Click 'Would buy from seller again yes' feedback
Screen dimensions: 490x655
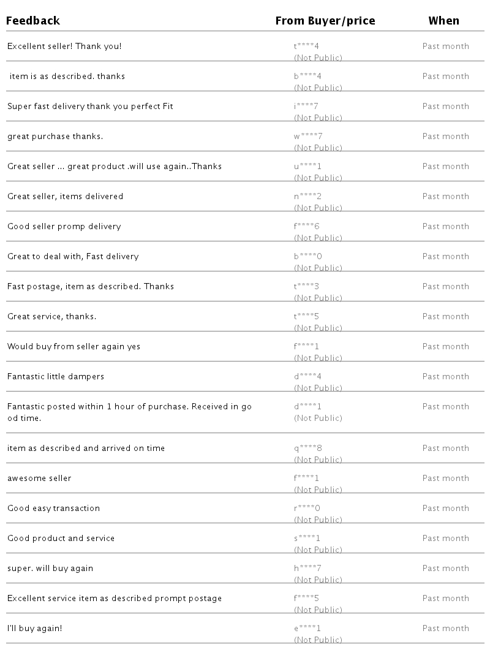tap(73, 346)
